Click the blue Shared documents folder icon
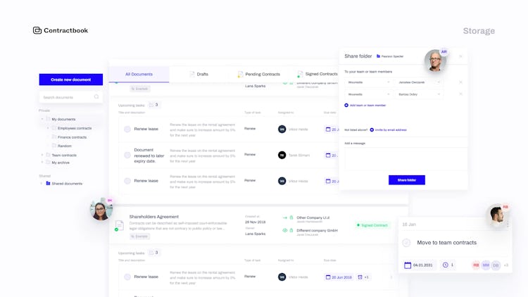The width and height of the screenshot is (528, 297). 48,183
